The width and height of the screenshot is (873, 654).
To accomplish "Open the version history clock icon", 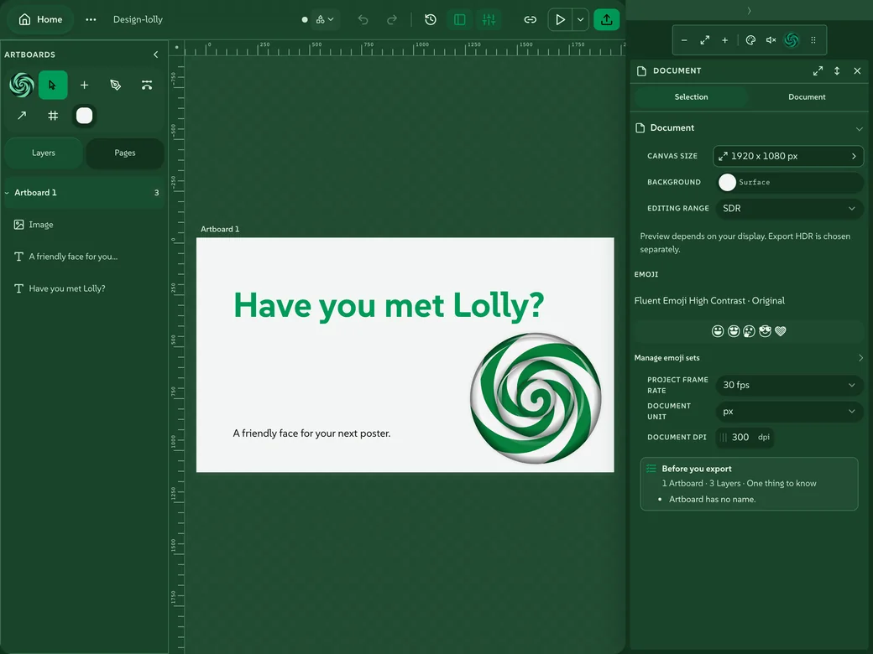I will [431, 19].
